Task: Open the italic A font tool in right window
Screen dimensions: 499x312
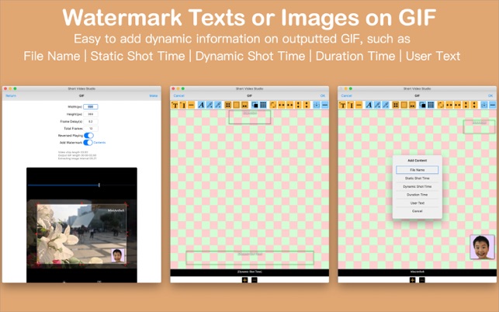Action: 369,105
